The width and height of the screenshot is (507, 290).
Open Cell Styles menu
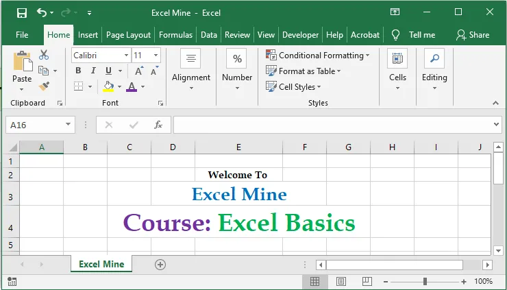tap(293, 87)
